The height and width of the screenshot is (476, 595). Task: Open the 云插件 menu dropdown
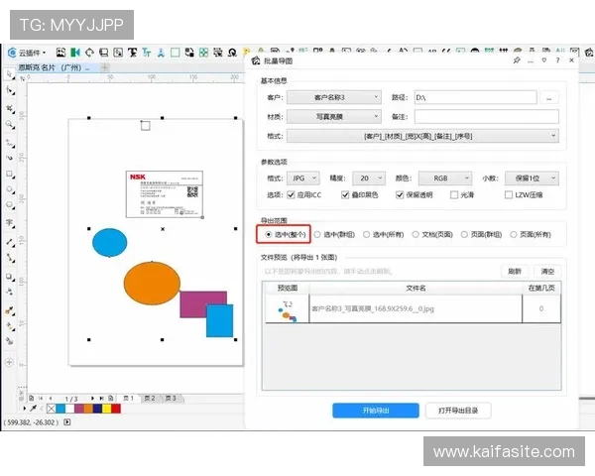coord(27,53)
